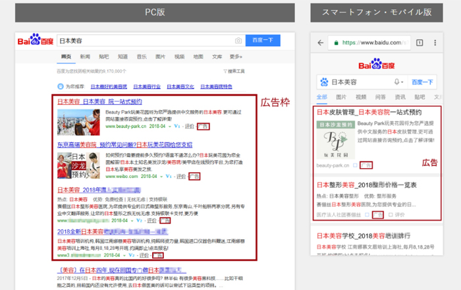Open the 日本美容院特色 suggestion link
This screenshot has height=290, width=461.
(217, 86)
